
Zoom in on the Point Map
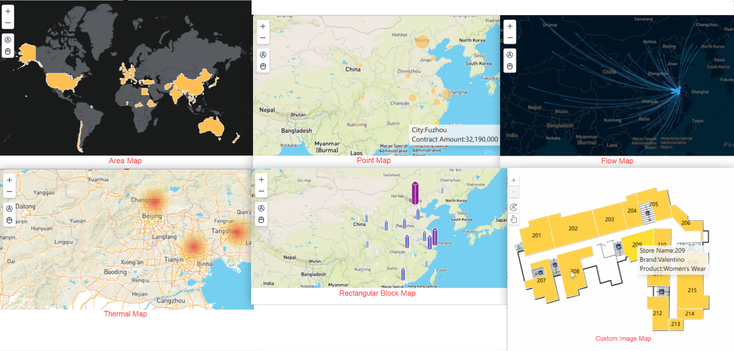click(x=263, y=26)
